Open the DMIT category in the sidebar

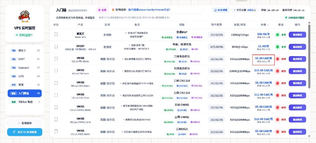point(24,59)
